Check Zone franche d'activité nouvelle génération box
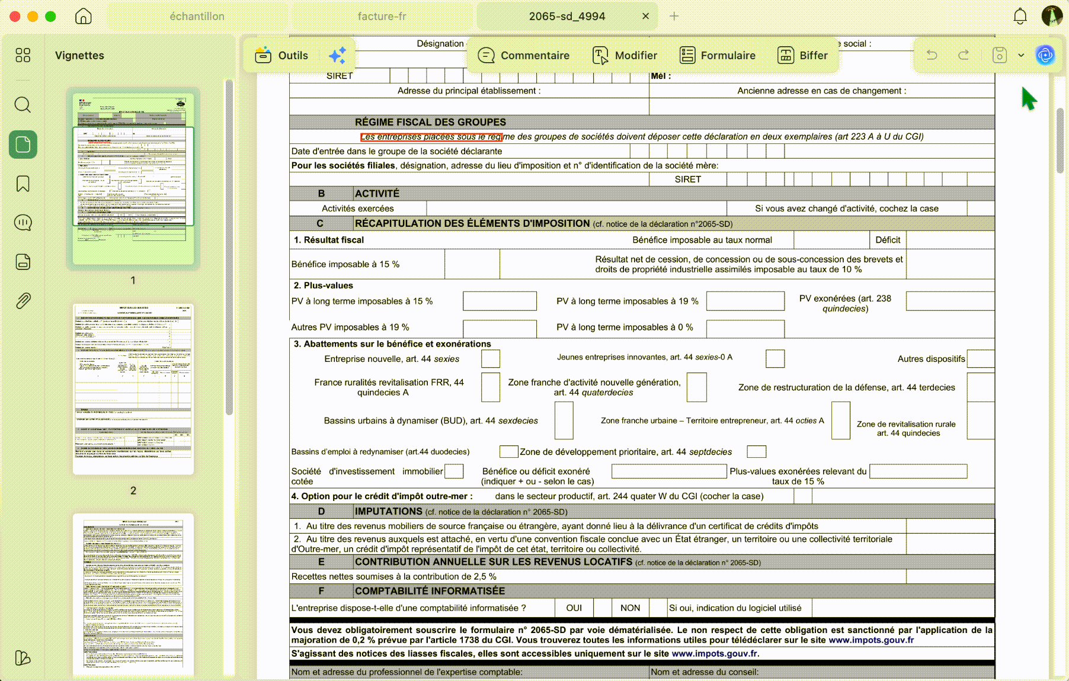Viewport: 1069px width, 681px height. click(x=697, y=387)
